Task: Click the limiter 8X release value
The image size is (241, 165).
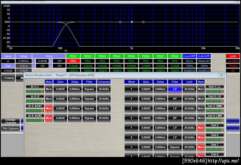Action: tap(233, 70)
